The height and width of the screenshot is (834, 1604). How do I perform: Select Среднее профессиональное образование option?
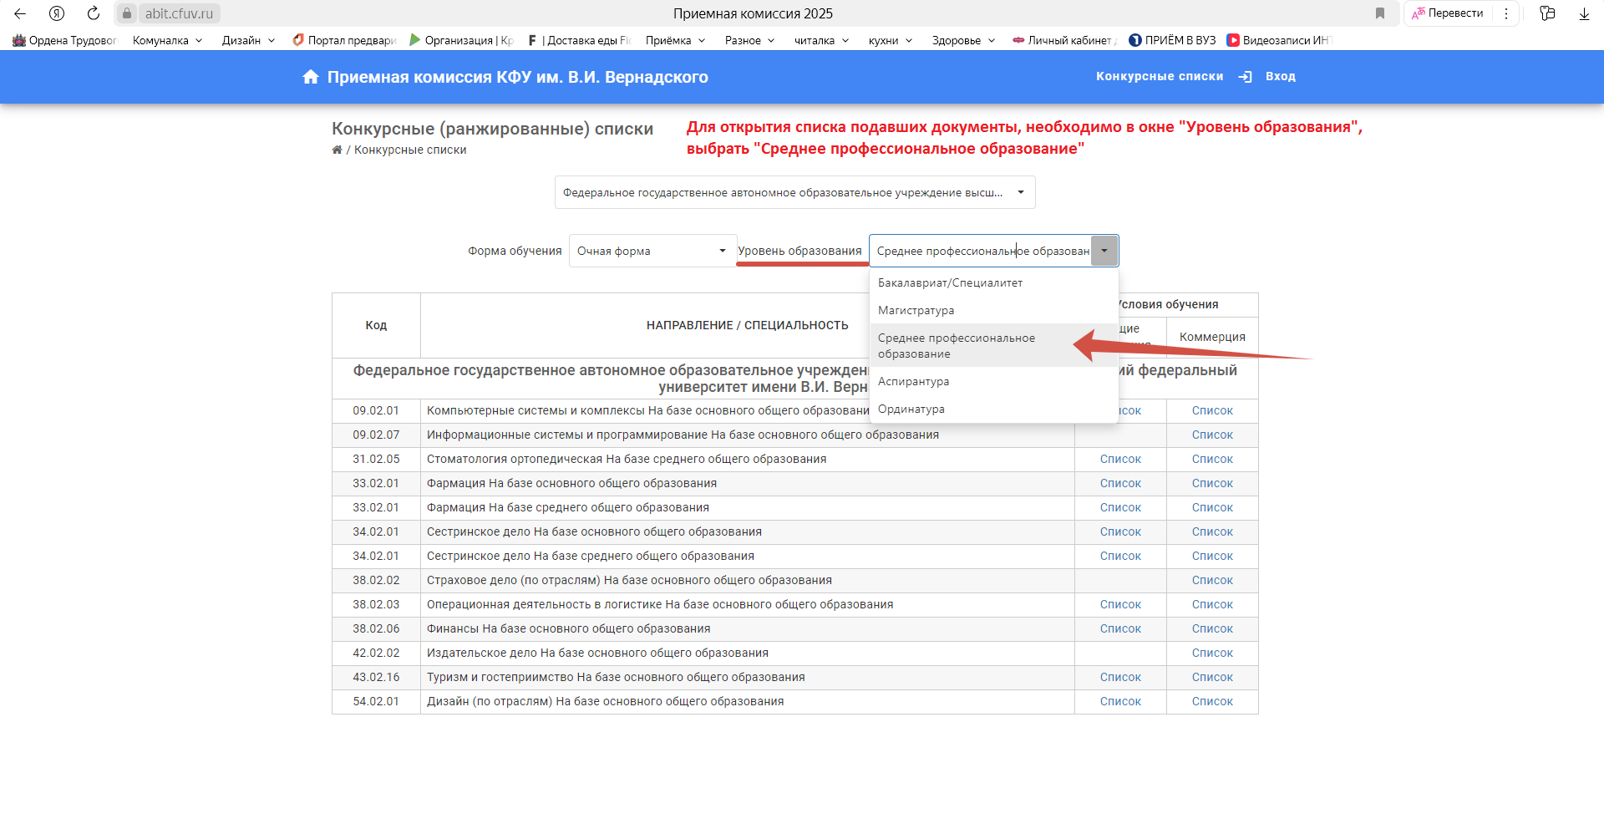993,345
